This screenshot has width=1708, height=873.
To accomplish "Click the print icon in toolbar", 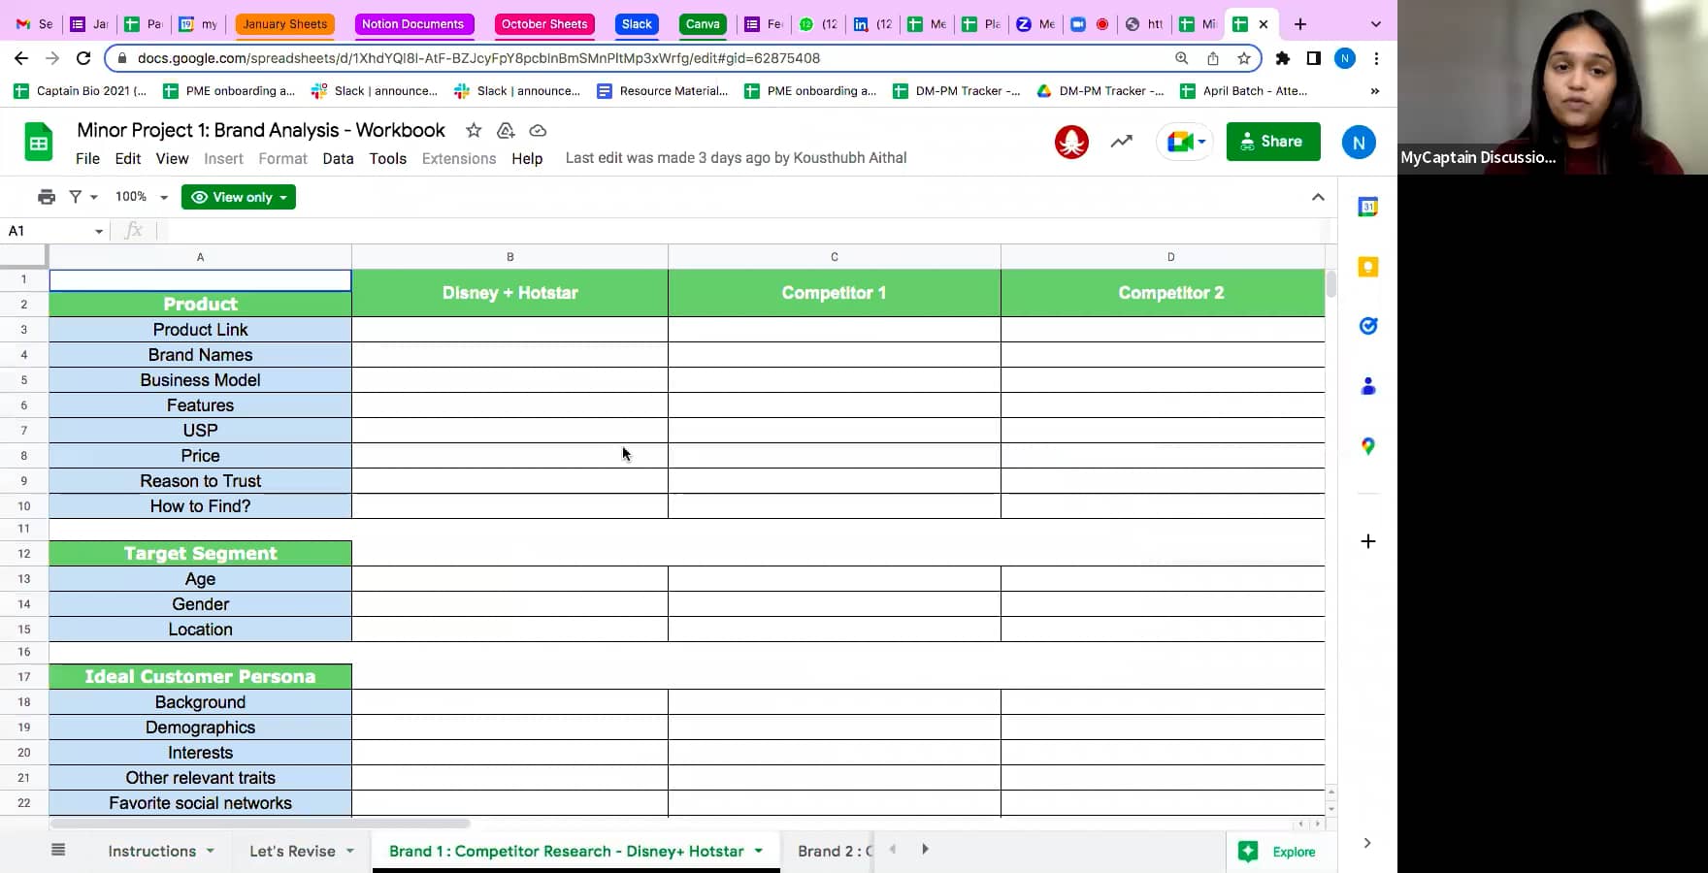I will (x=47, y=197).
